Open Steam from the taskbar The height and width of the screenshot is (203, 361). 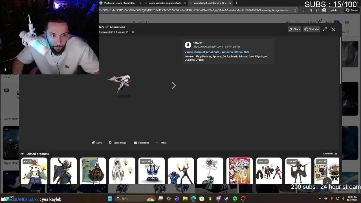pyautogui.click(x=226, y=198)
